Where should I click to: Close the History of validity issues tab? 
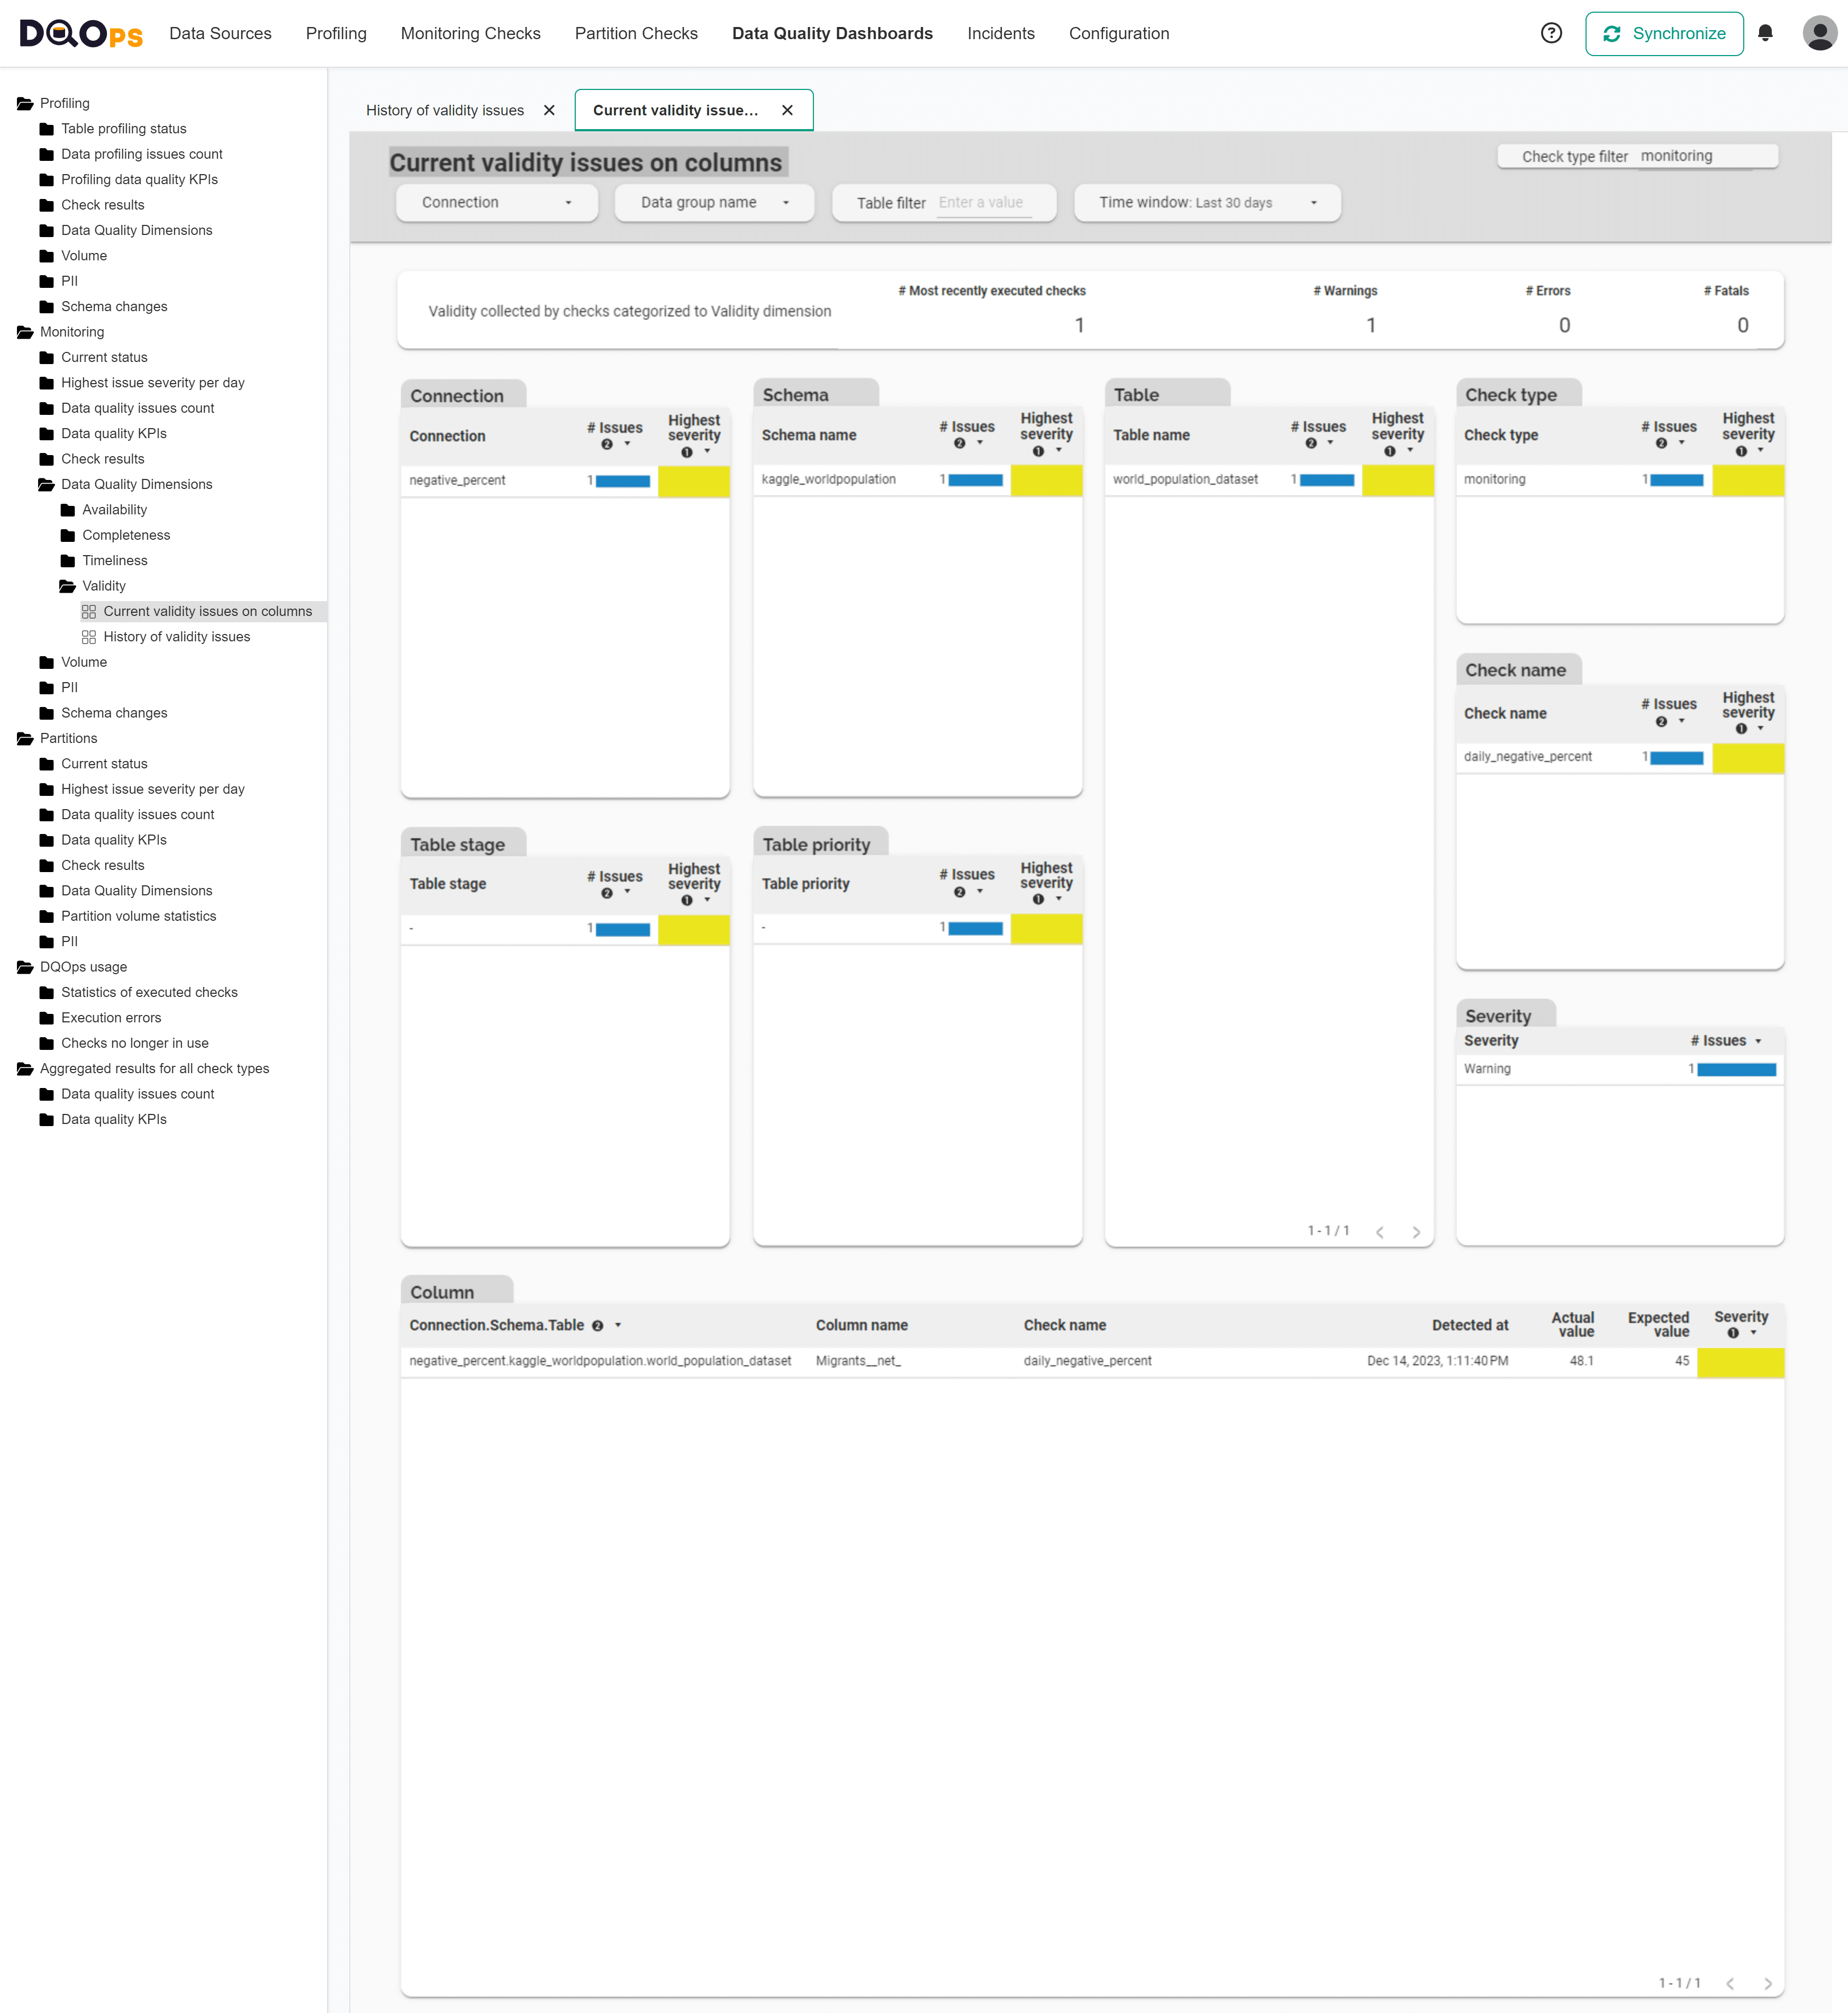tap(549, 110)
